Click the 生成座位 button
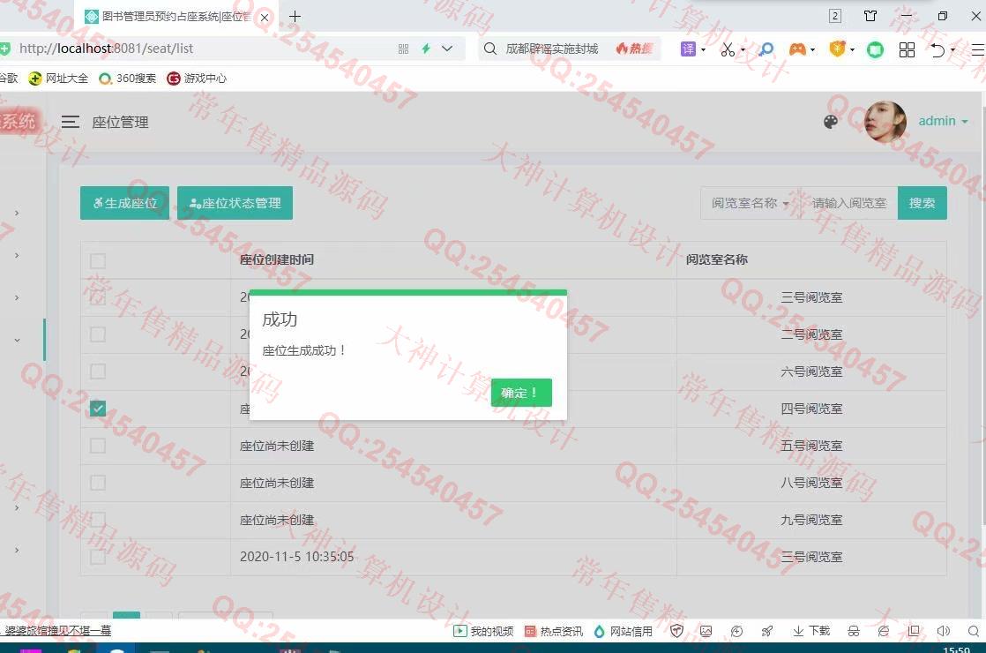Image resolution: width=986 pixels, height=653 pixels. (124, 203)
